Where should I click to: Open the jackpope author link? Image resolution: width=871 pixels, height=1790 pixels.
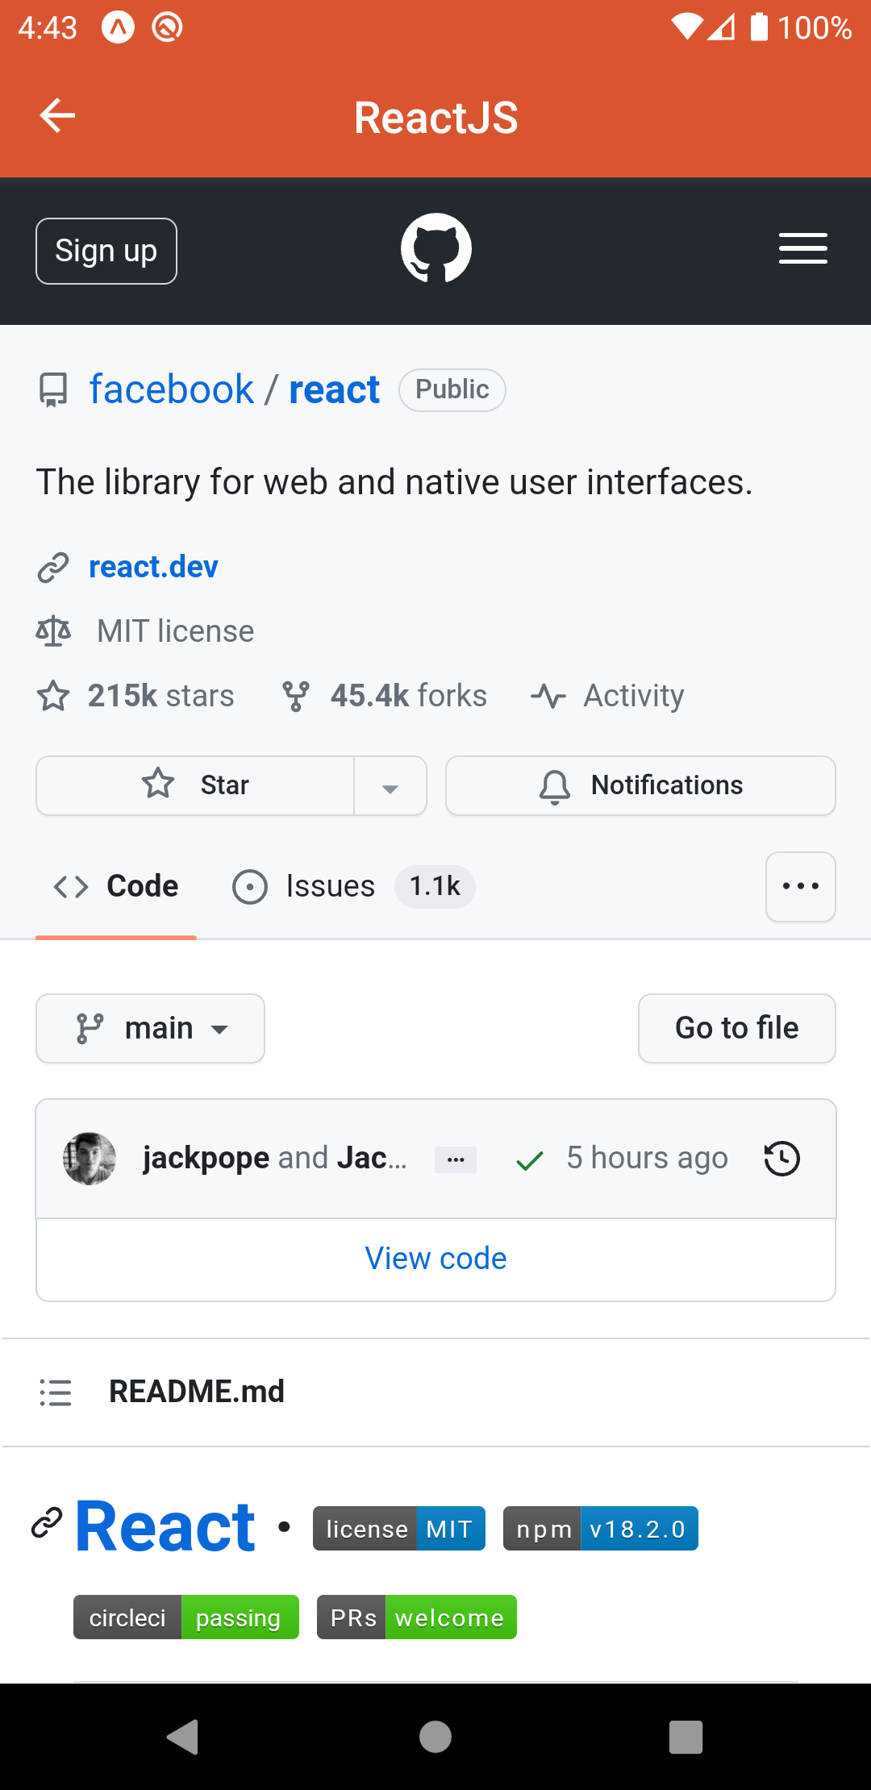tap(206, 1159)
